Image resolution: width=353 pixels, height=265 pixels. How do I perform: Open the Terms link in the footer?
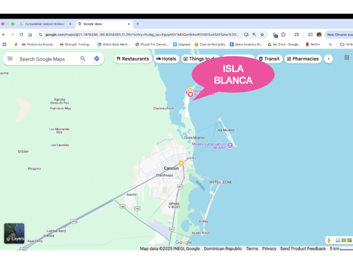[252, 248]
